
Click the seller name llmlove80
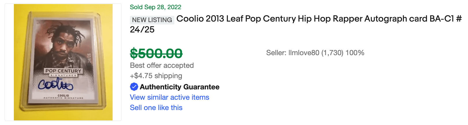[x=304, y=53]
